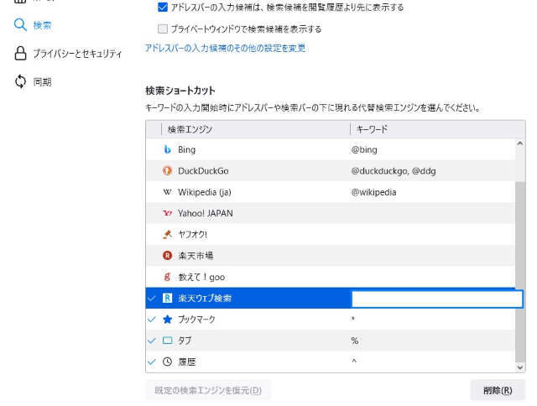Click the ブックマーク star icon
The height and width of the screenshot is (406, 537).
(167, 320)
